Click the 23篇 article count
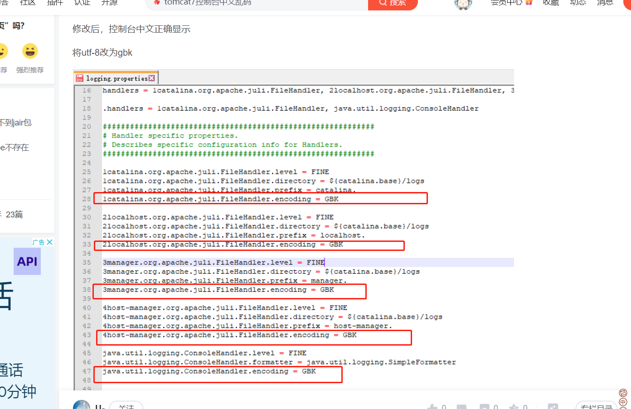This screenshot has height=409, width=631. click(14, 214)
